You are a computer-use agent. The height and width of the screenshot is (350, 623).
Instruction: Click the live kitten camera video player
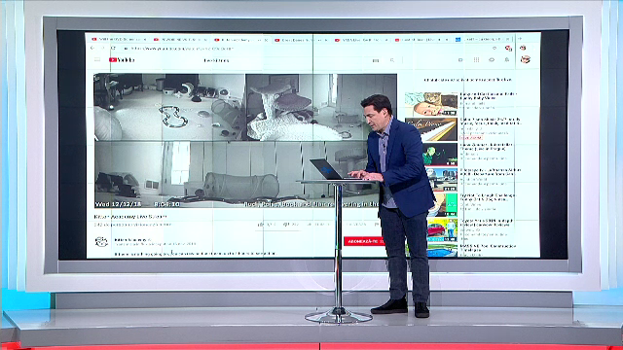click(x=245, y=140)
